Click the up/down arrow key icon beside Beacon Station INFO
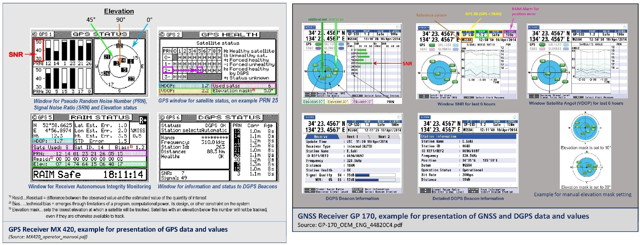Image resolution: width=640 pixels, height=245 pixels. point(310,95)
